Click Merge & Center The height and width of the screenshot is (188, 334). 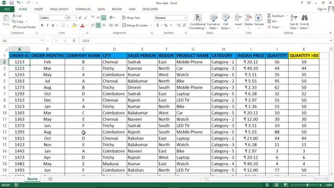[135, 26]
